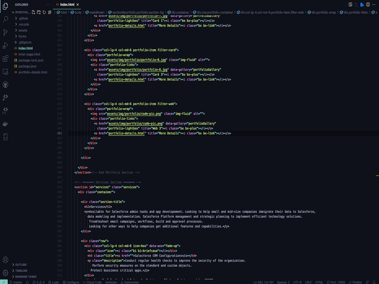Show errors and warnings count in status bar

tap(38, 282)
